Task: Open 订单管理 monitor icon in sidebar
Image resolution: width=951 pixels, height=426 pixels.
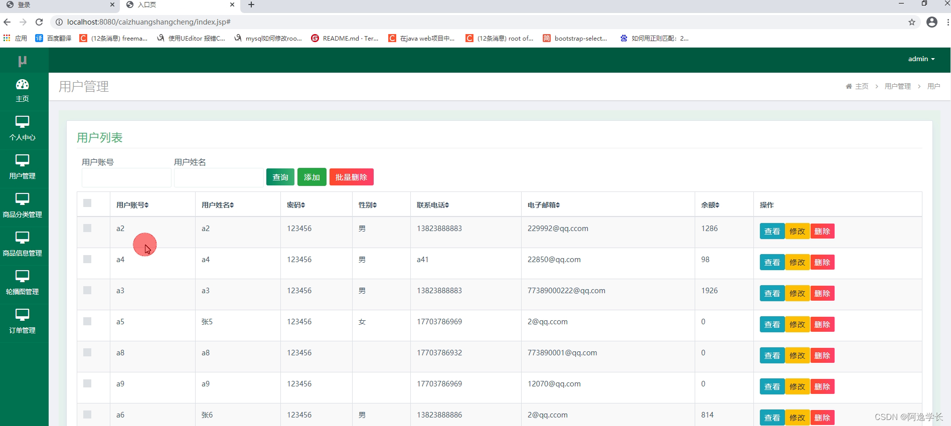Action: [23, 315]
